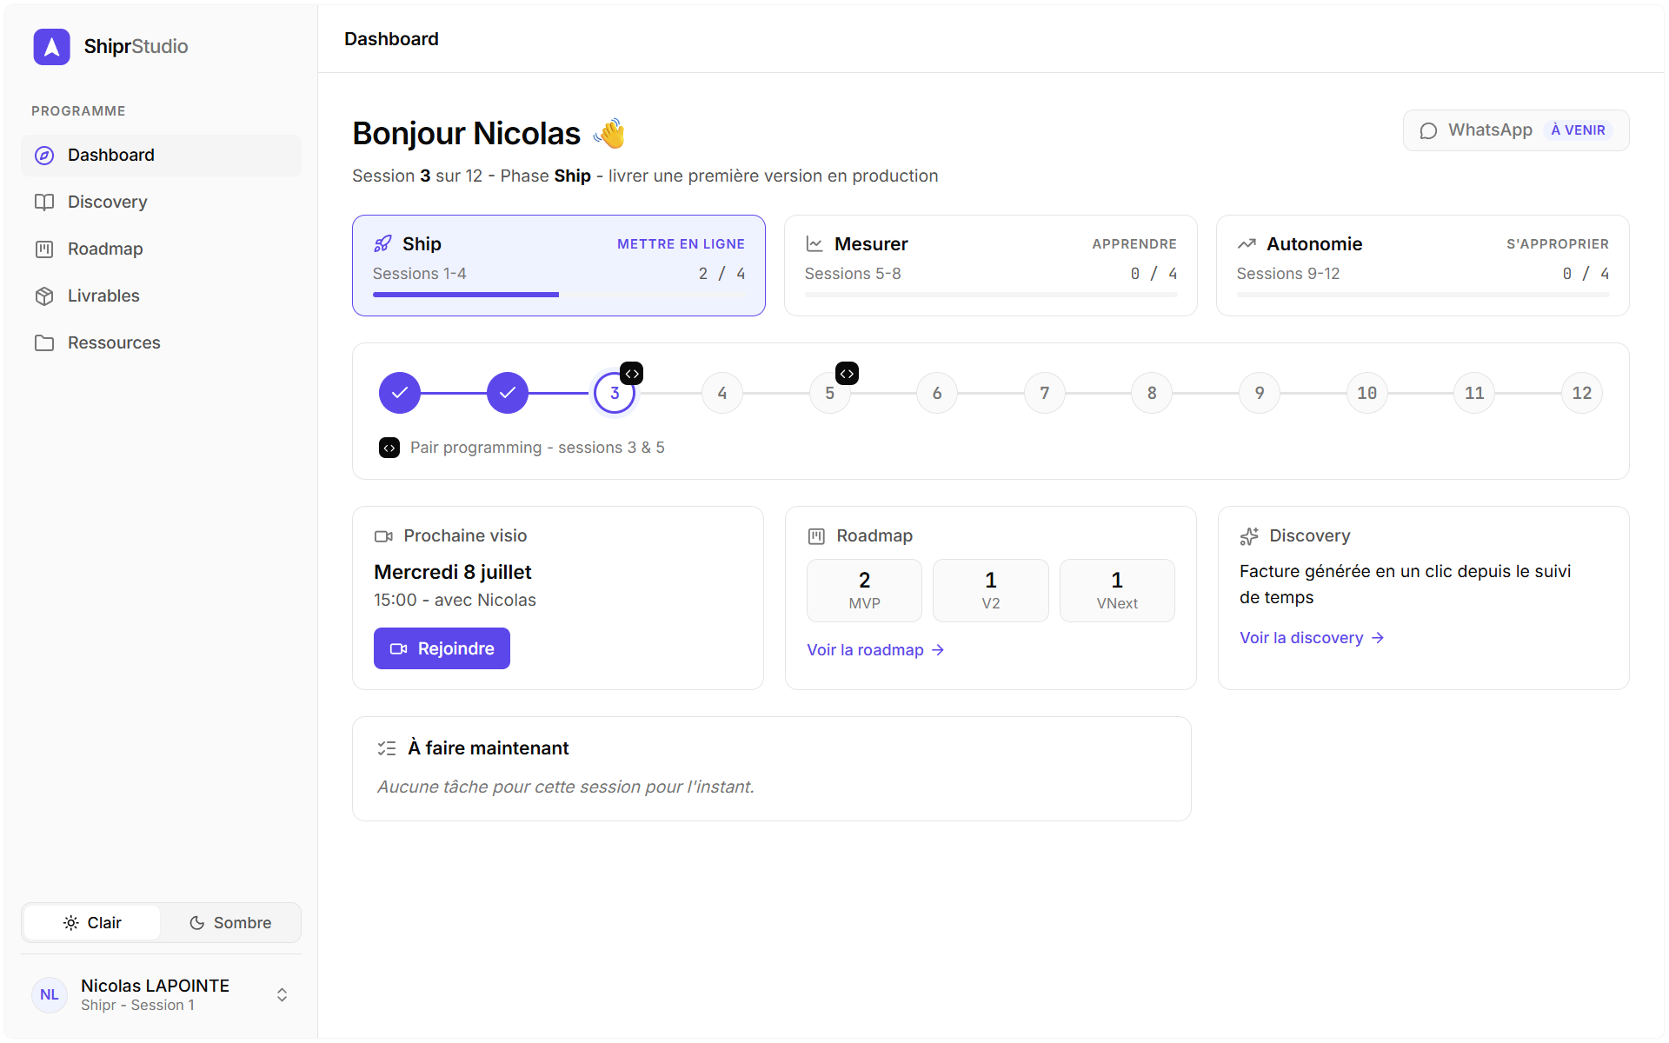This screenshot has height=1043, width=1669.
Task: Click the code badge on session 5
Action: tap(847, 374)
